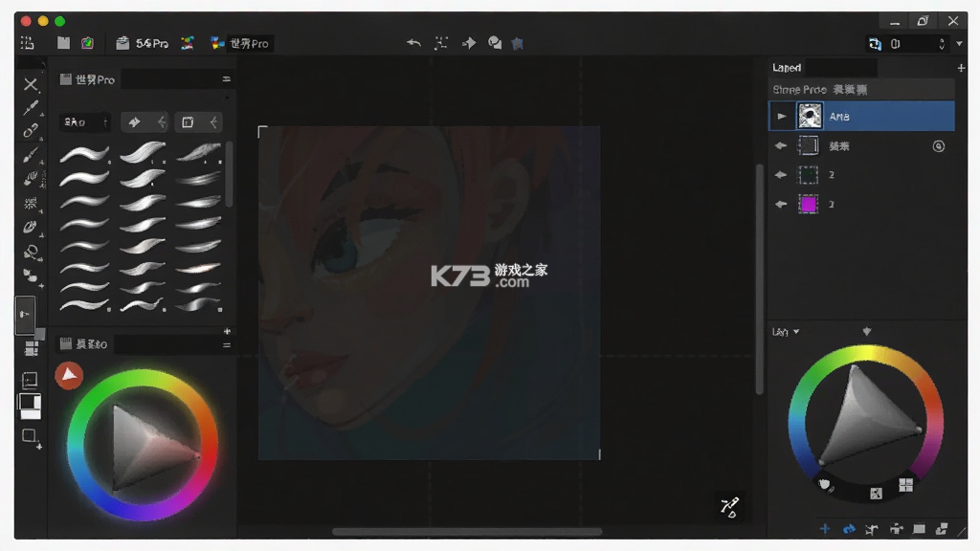Open the dropdown arrow at the top-right toolbar end
The height and width of the screenshot is (551, 980).
tap(960, 44)
